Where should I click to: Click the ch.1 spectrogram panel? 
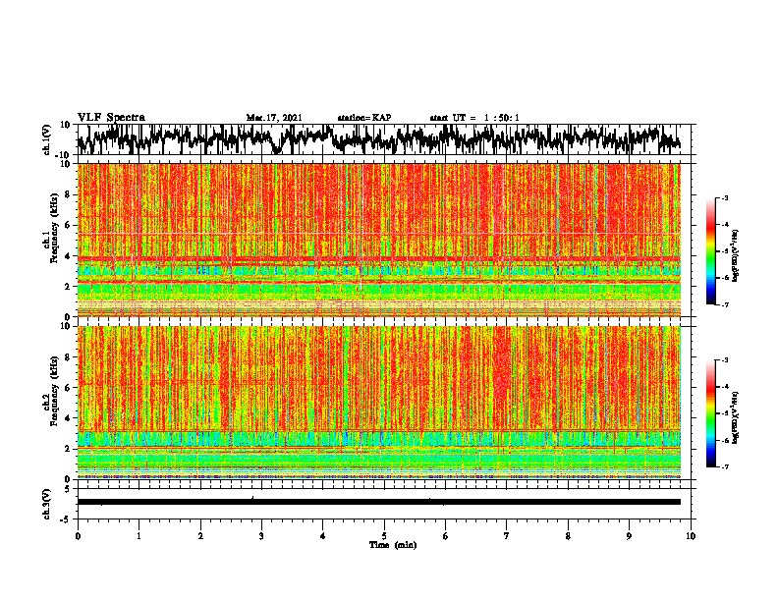click(x=378, y=240)
